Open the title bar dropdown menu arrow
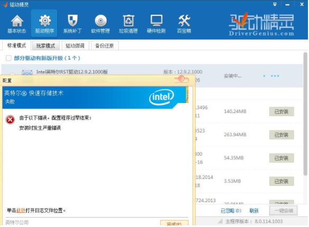The width and height of the screenshot is (309, 227). click(x=275, y=4)
